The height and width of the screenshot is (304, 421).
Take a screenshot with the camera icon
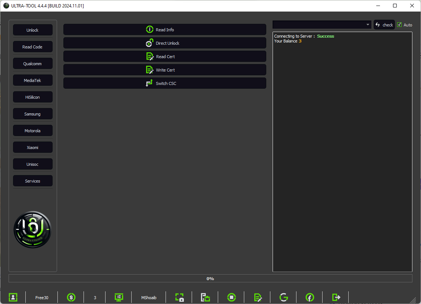pos(179,297)
